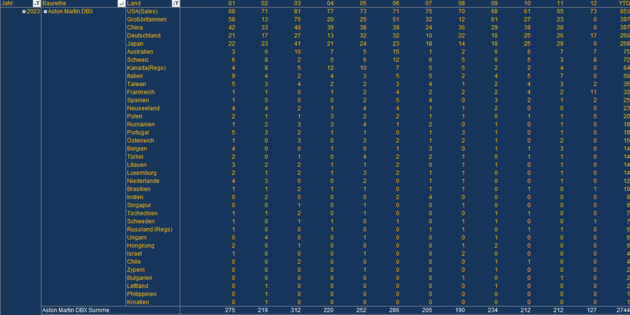Select the Frankreich row label
Image resolution: width=630 pixels, height=315 pixels.
point(141,92)
